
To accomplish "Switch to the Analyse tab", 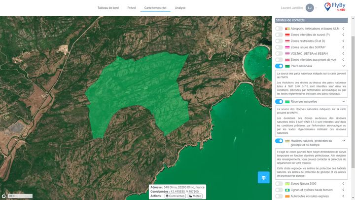I will 180,8.
